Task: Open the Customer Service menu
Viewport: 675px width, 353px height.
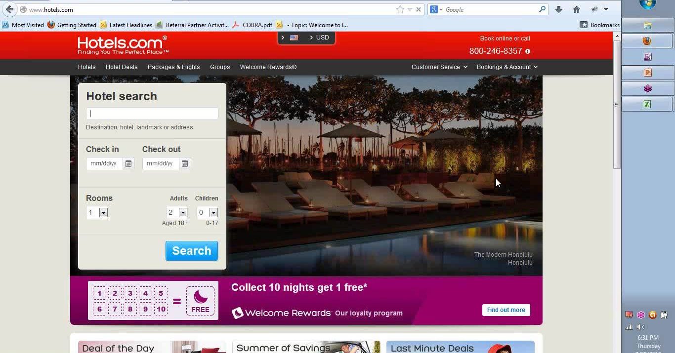Action: (x=439, y=67)
